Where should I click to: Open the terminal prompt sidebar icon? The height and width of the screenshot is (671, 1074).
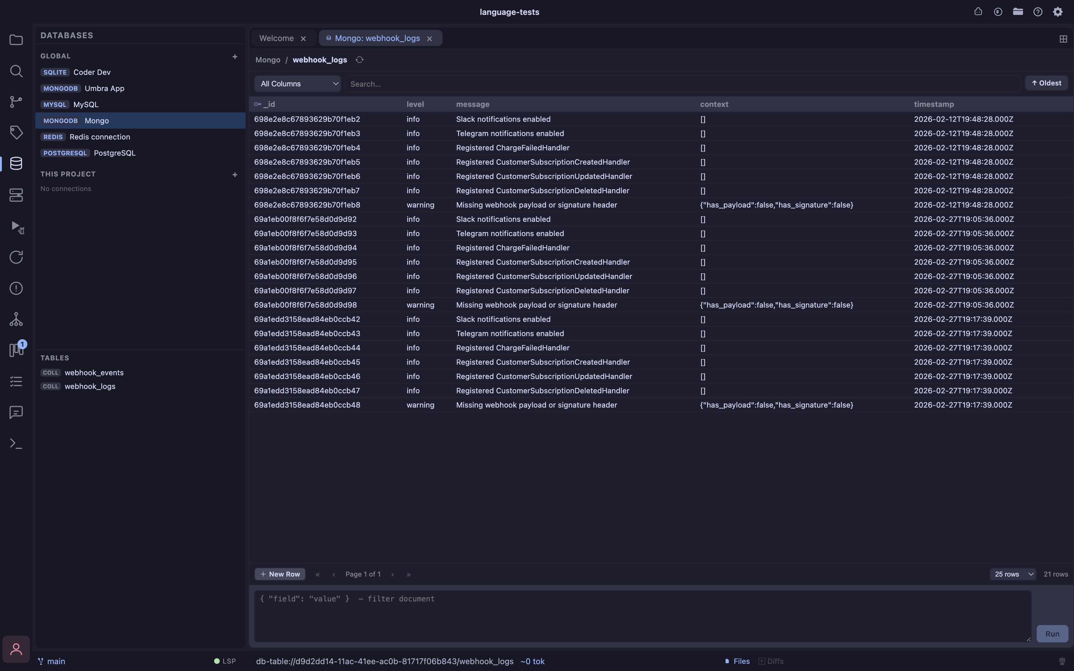pos(16,443)
